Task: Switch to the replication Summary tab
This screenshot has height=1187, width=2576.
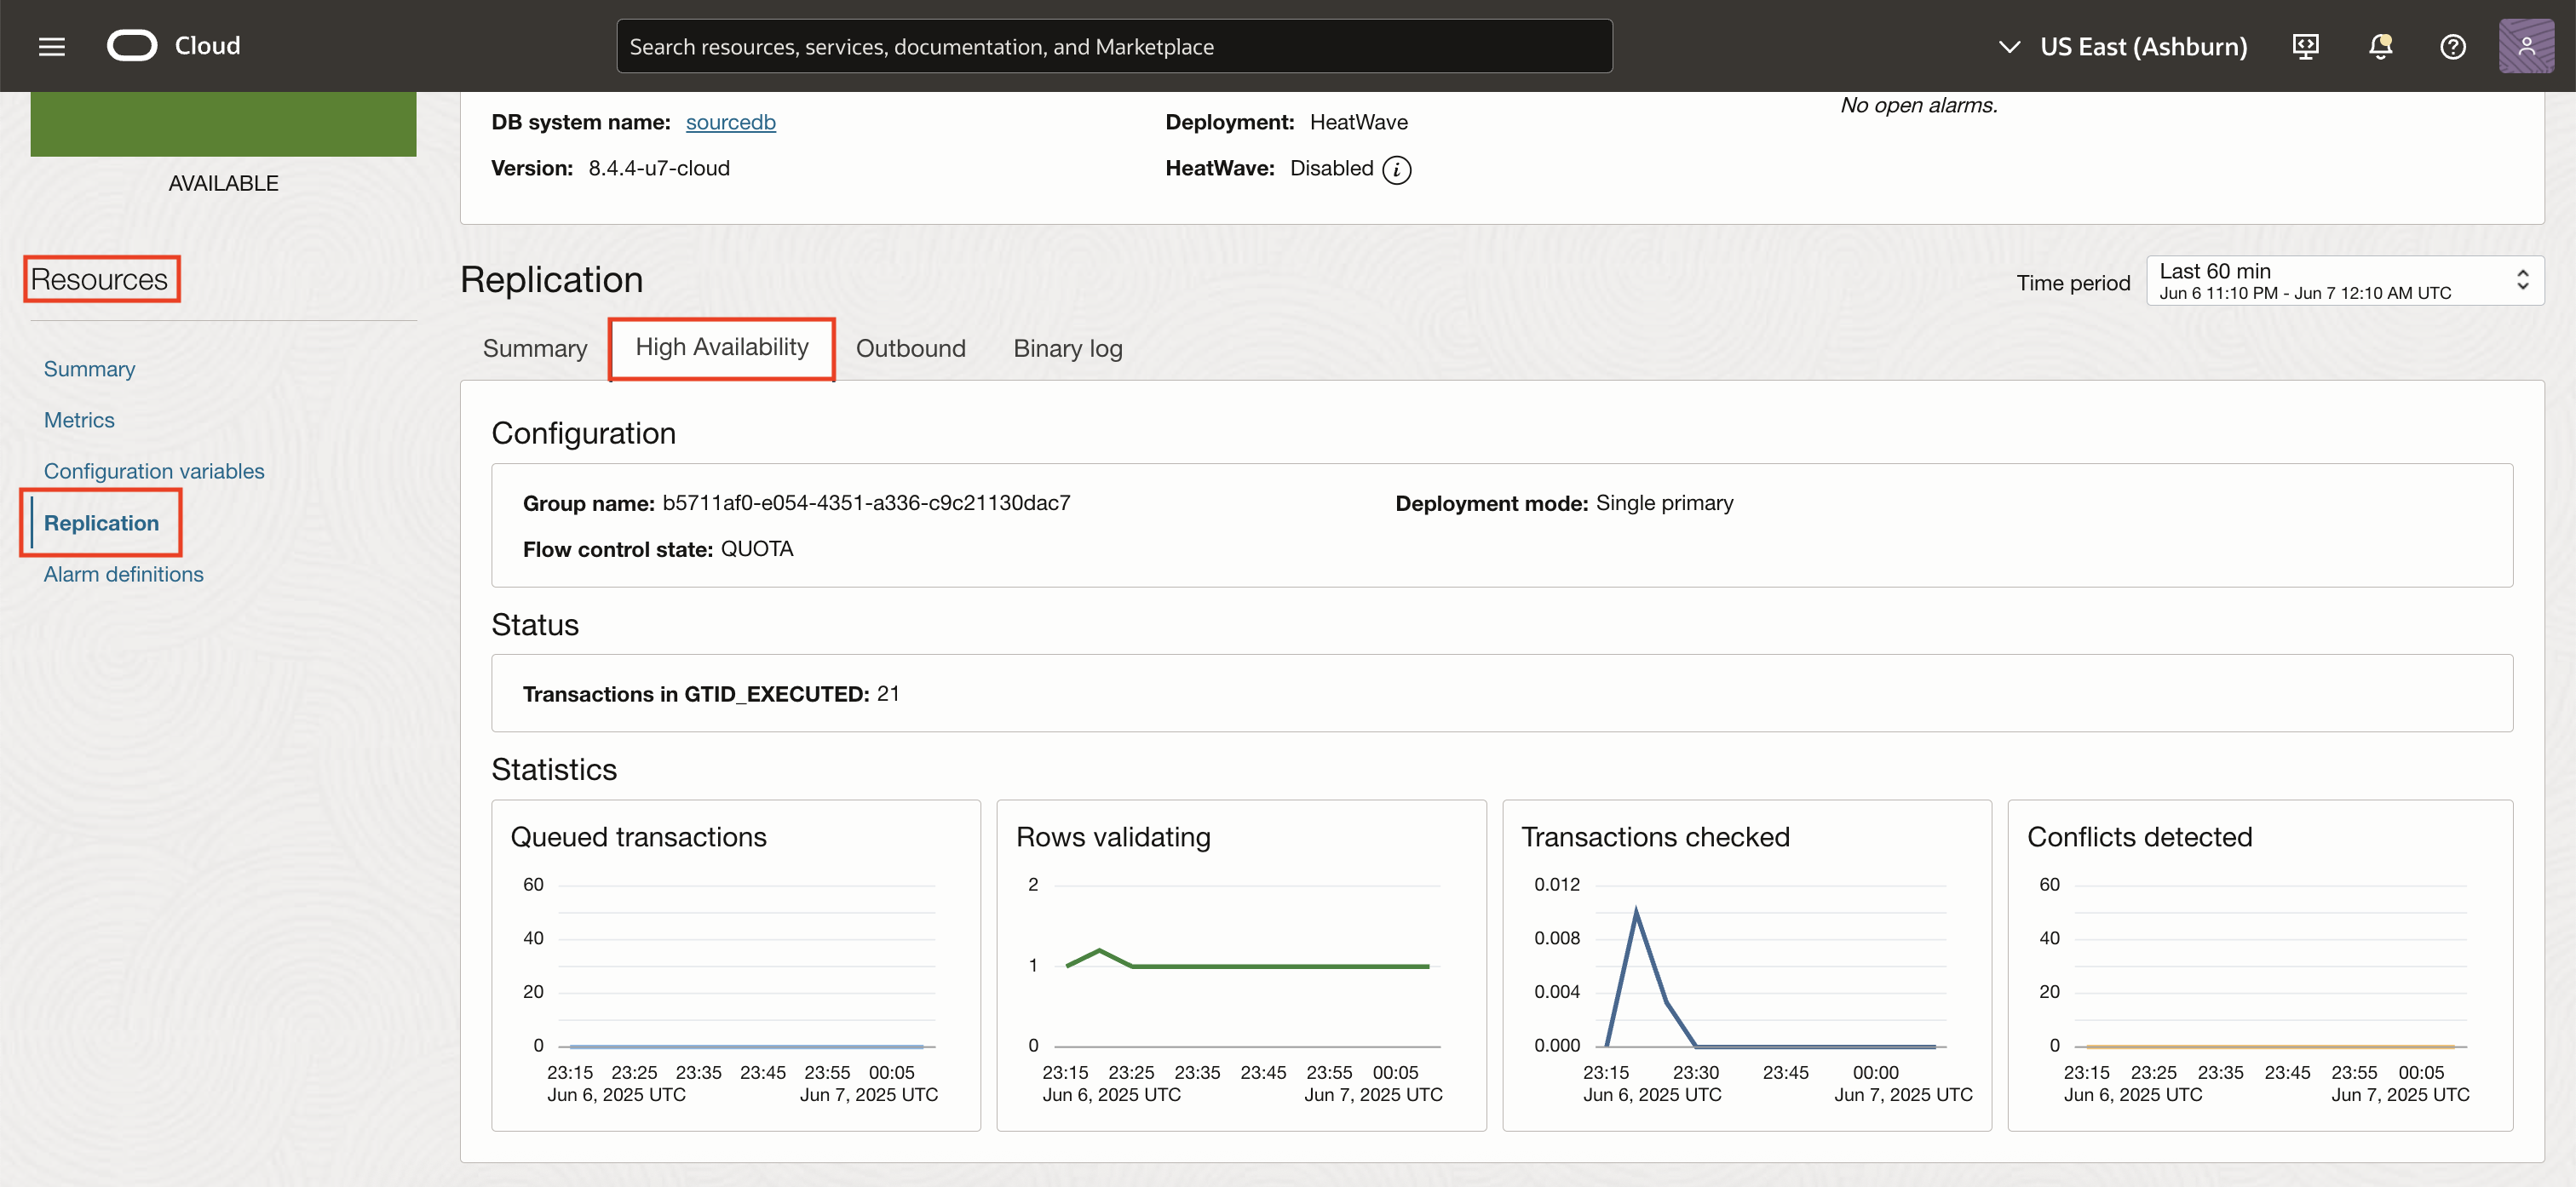Action: click(x=535, y=348)
